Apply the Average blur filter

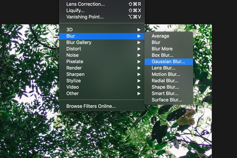click(169, 36)
